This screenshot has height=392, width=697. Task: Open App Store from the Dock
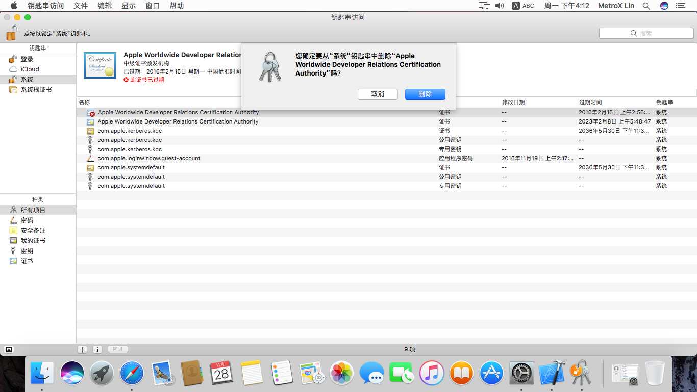coord(491,373)
